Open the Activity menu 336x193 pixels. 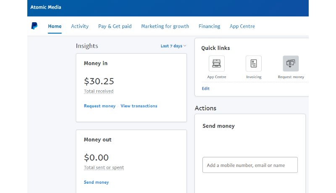click(x=80, y=26)
